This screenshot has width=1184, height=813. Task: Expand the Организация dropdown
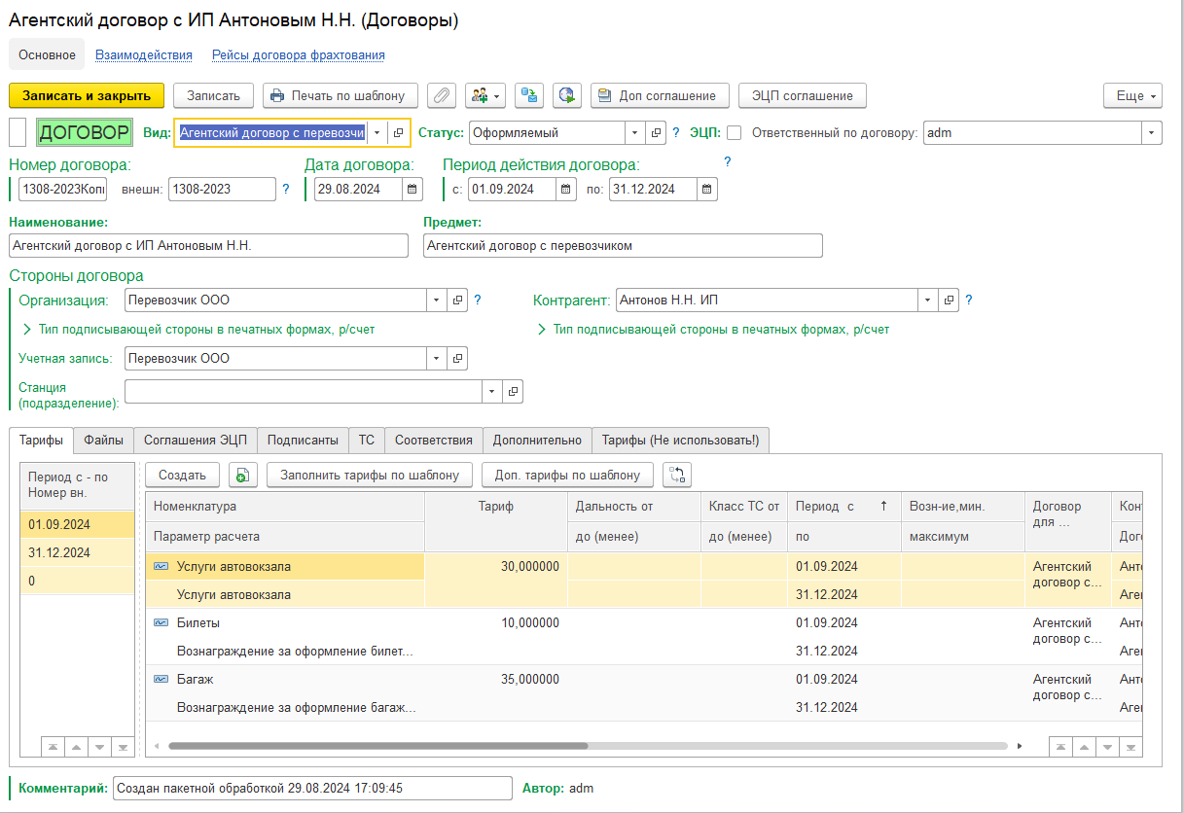pos(437,300)
